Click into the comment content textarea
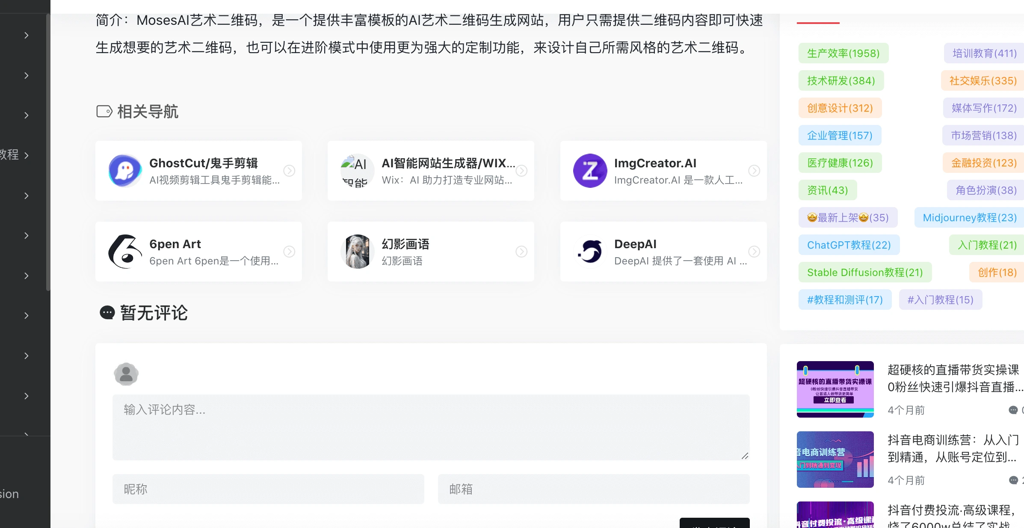Image resolution: width=1024 pixels, height=528 pixels. pyautogui.click(x=430, y=427)
